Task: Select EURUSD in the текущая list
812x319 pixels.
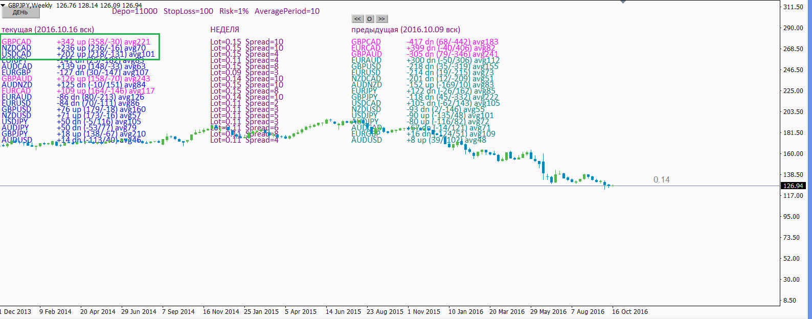Action: coord(16,103)
